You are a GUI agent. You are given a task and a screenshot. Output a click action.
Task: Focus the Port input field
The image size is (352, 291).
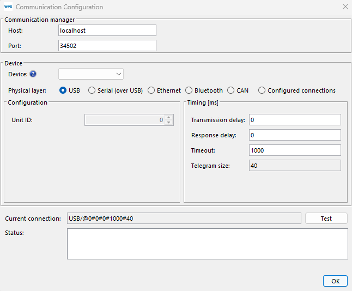tap(107, 46)
